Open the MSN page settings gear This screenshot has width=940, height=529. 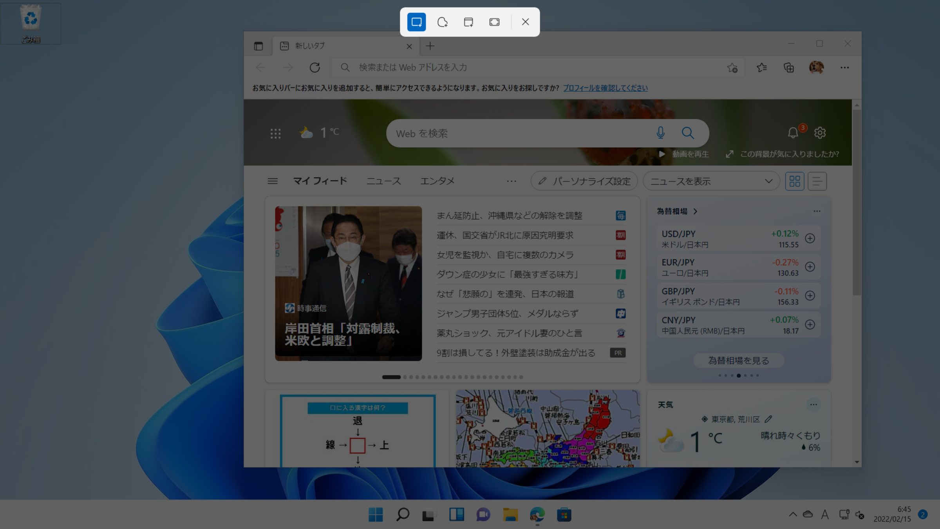[820, 133]
